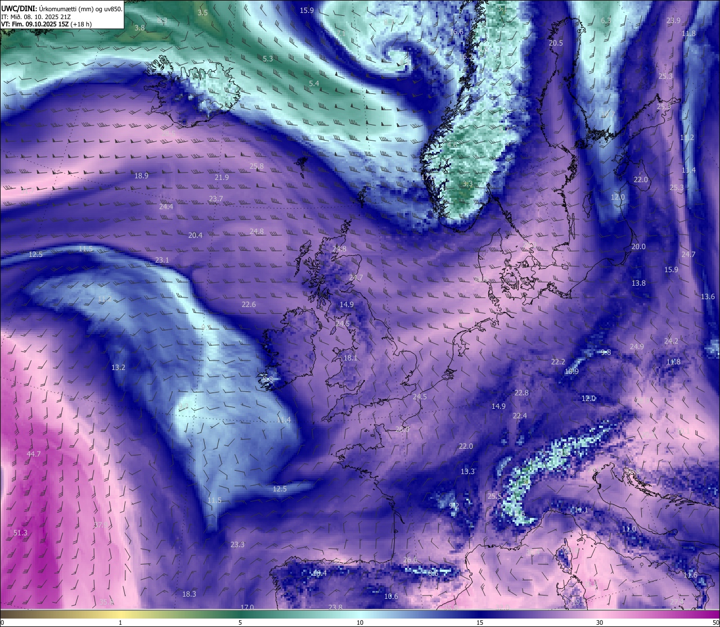Select the 22.6 value west of Ireland

(249, 304)
